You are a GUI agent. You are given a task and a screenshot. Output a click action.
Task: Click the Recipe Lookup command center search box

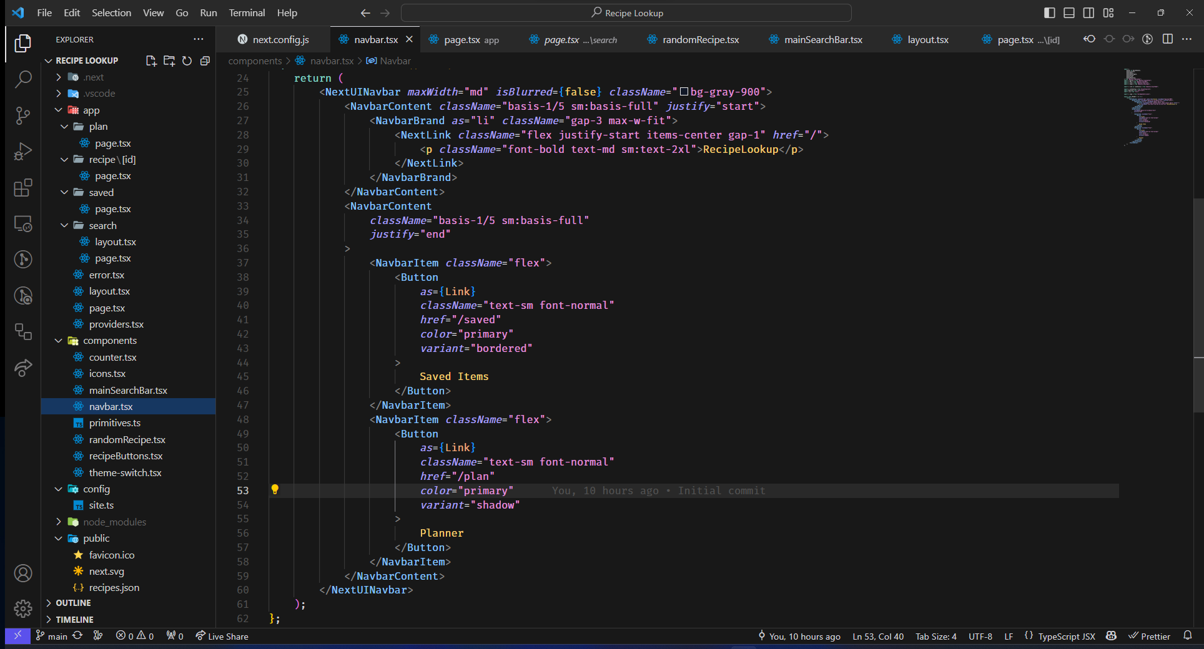[x=626, y=13]
